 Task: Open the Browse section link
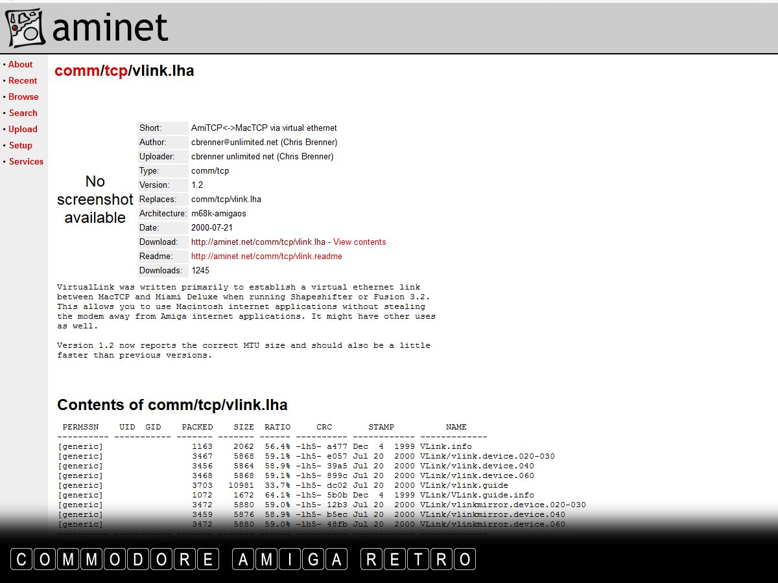tap(23, 97)
